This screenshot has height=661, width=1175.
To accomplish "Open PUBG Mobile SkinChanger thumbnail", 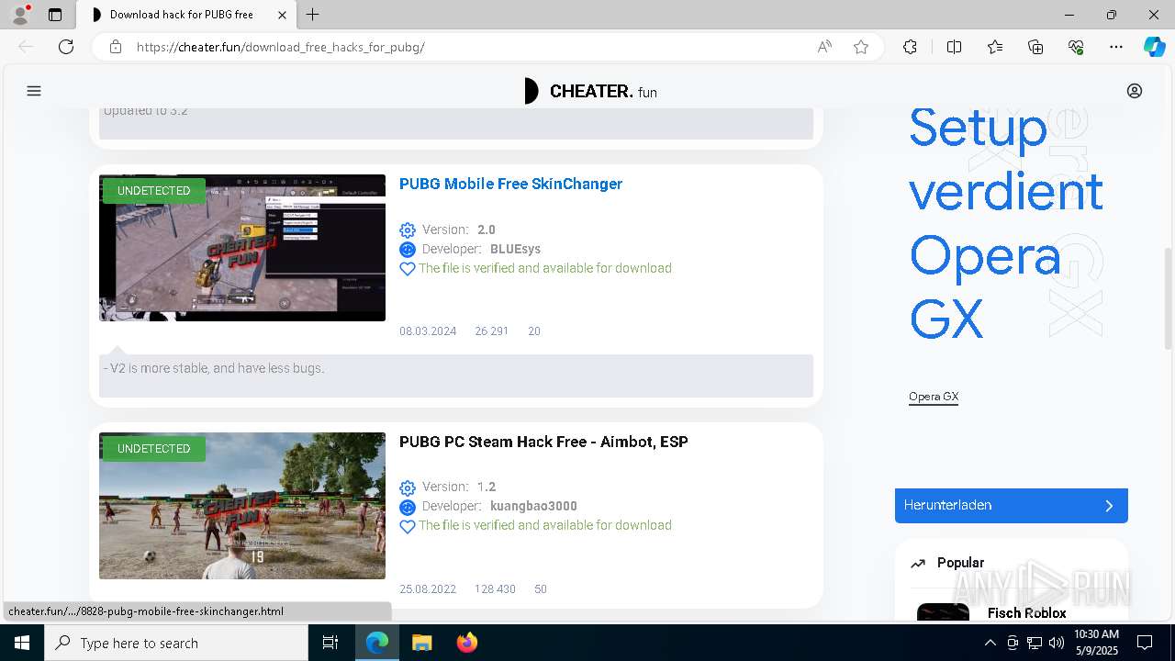I will coord(242,248).
